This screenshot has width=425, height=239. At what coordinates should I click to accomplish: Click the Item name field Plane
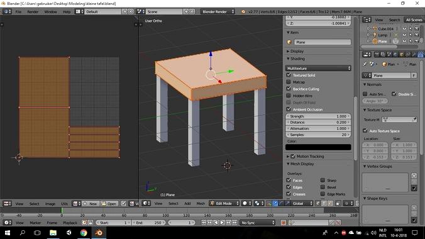[x=323, y=42]
